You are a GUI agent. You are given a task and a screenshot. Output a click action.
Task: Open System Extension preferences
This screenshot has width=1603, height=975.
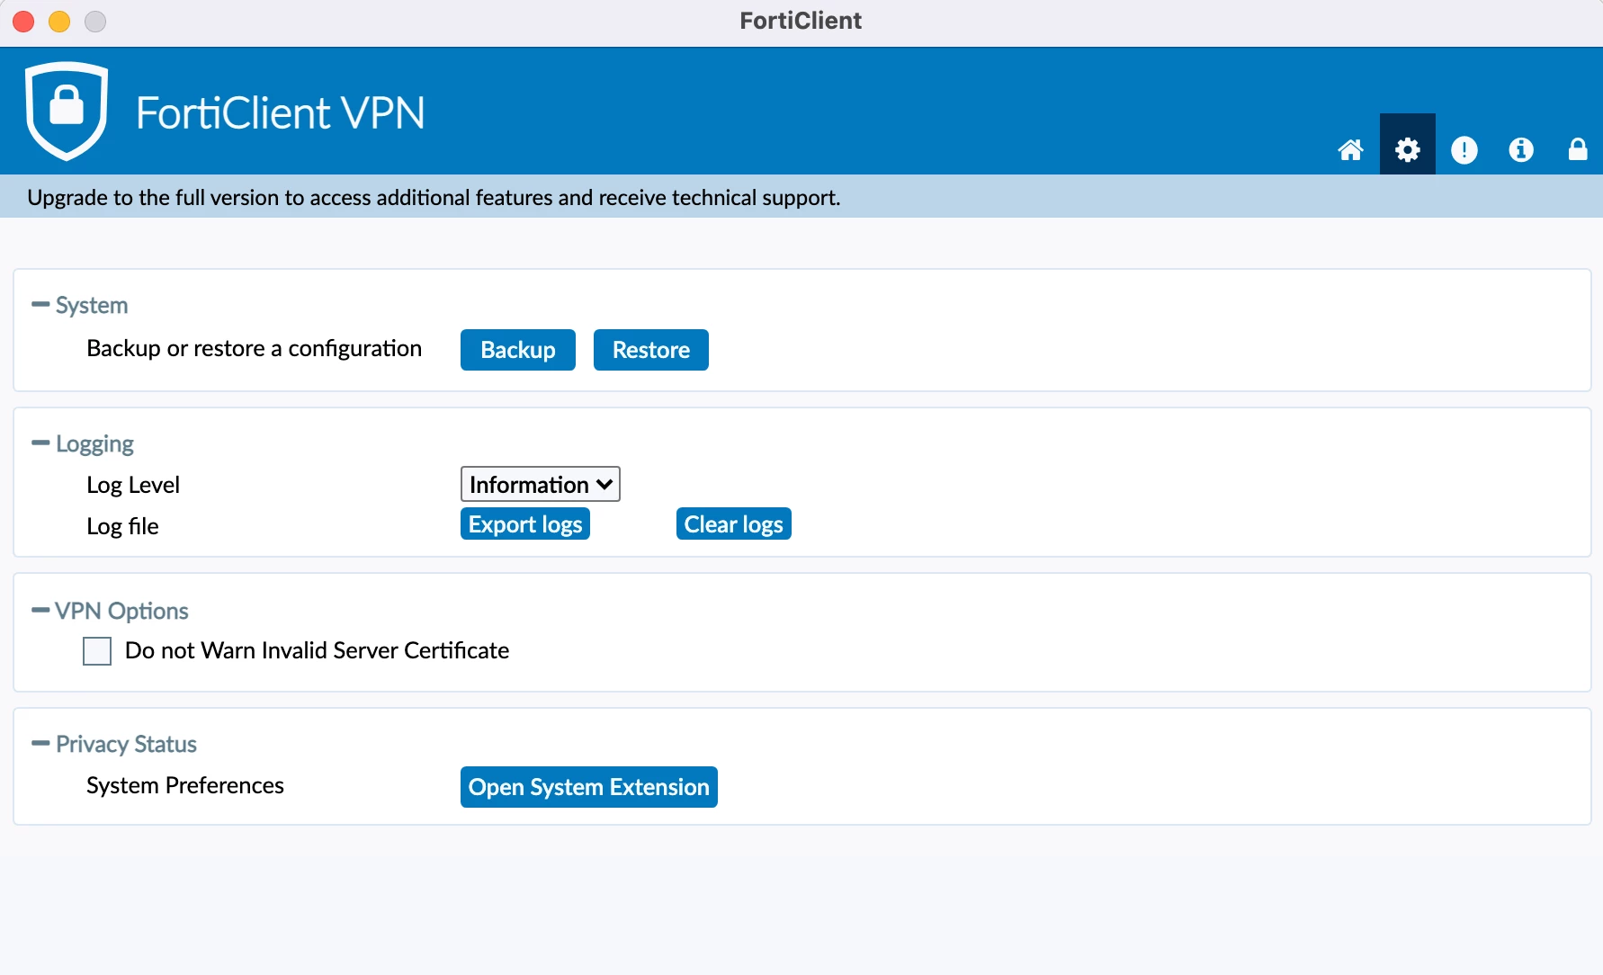click(x=589, y=787)
